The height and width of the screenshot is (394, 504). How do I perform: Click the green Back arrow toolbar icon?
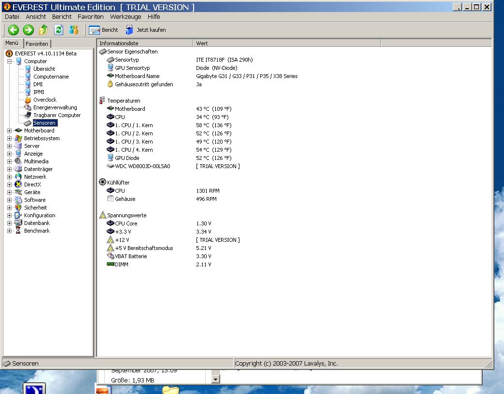(13, 30)
